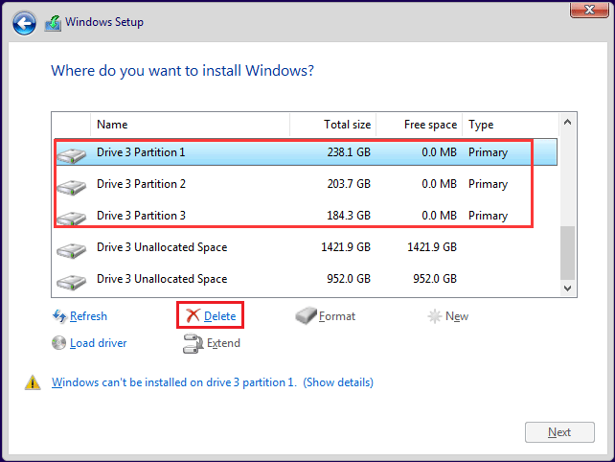This screenshot has width=615, height=462.
Task: Select Drive 3 Partition 1 row
Action: tap(306, 152)
